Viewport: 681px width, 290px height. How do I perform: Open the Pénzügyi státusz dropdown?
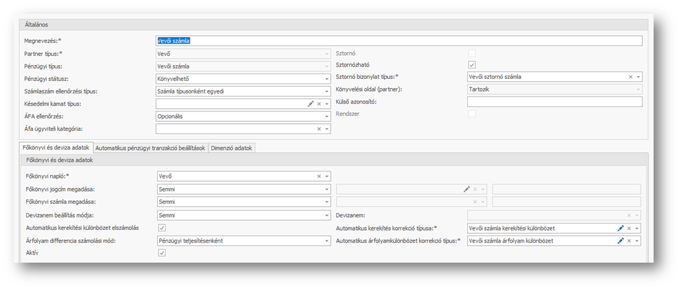(x=327, y=79)
